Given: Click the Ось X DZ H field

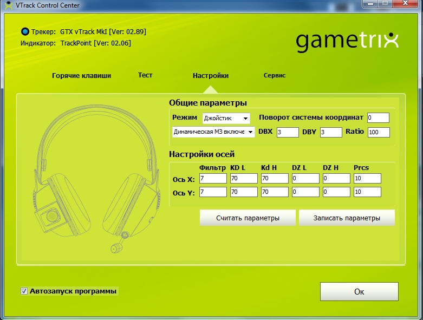Looking at the screenshot, I should tap(336, 179).
